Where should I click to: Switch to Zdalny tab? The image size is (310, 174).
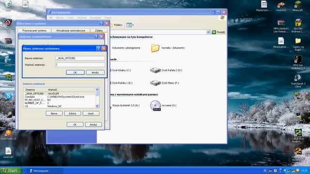[x=99, y=30]
